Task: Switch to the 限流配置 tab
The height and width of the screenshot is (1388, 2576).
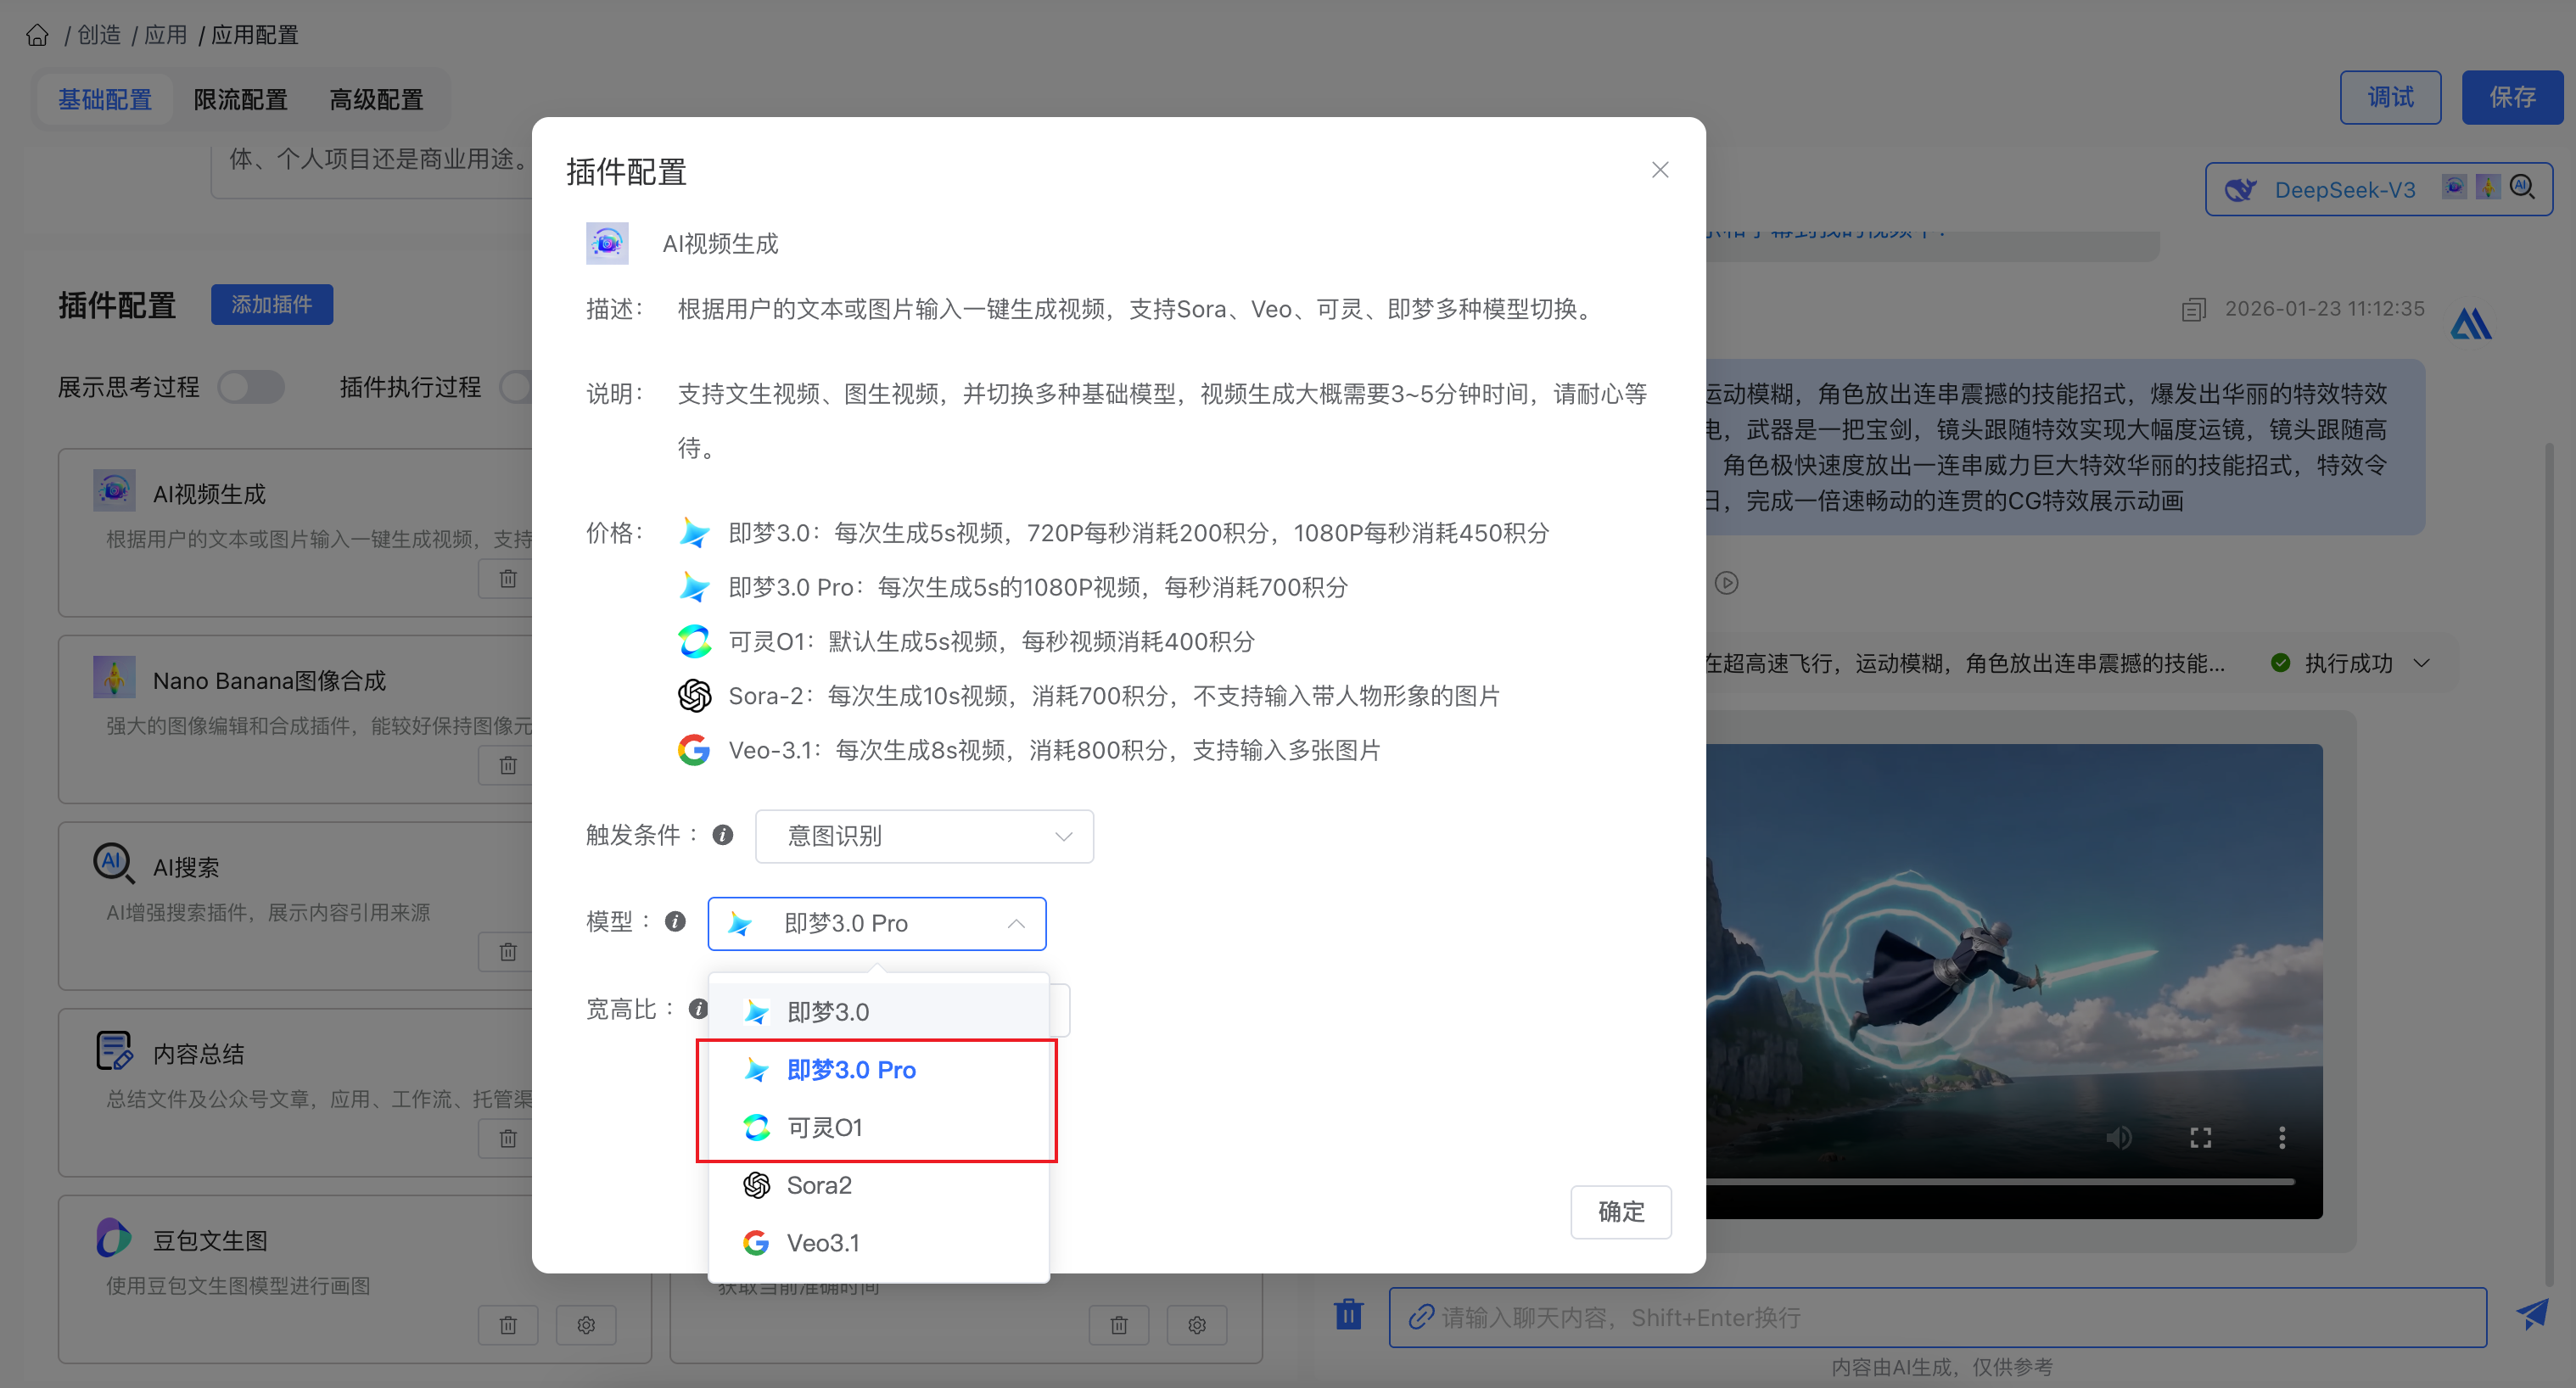Action: pos(240,99)
